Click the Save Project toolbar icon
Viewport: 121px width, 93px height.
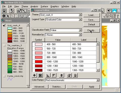point(4,11)
